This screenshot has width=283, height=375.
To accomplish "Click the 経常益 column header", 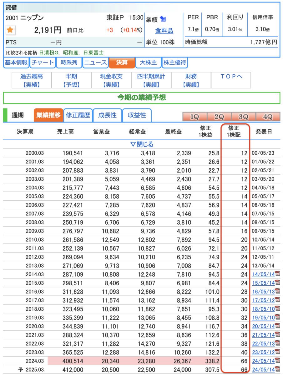I will click(x=137, y=132).
